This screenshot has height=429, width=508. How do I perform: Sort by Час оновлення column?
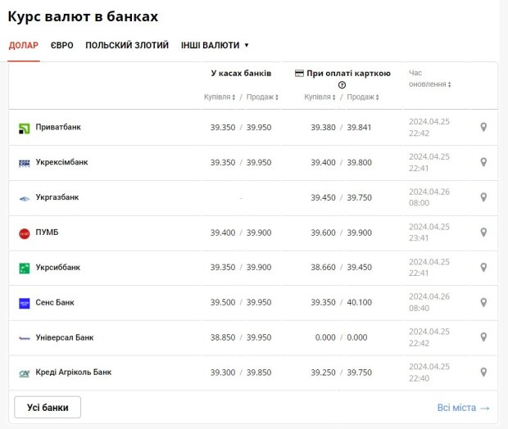[x=429, y=79]
